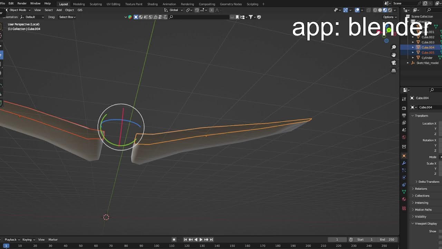This screenshot has height=249, width=442.
Task: Open the Modifiers properties tab
Action: (x=404, y=163)
